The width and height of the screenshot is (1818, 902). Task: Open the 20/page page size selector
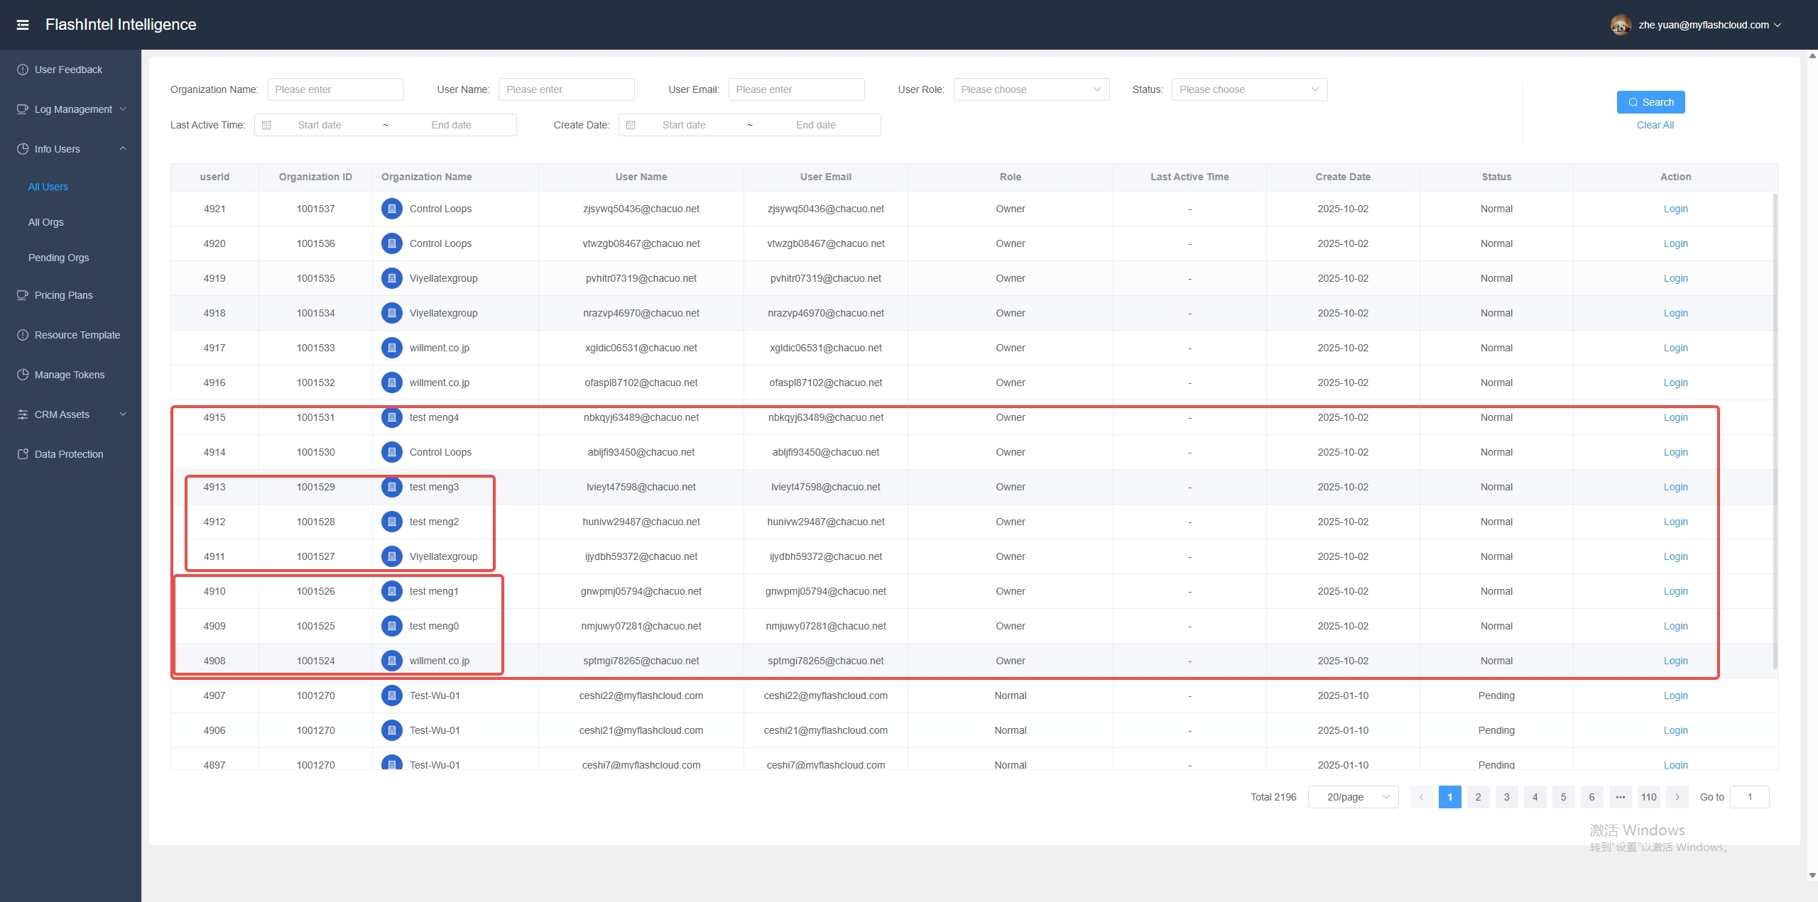[1353, 797]
